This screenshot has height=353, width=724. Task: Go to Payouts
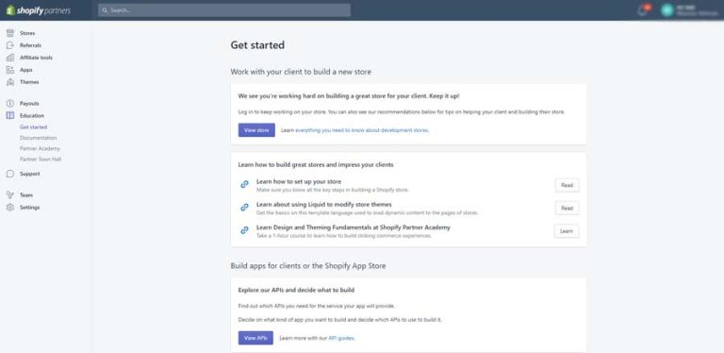tap(29, 104)
